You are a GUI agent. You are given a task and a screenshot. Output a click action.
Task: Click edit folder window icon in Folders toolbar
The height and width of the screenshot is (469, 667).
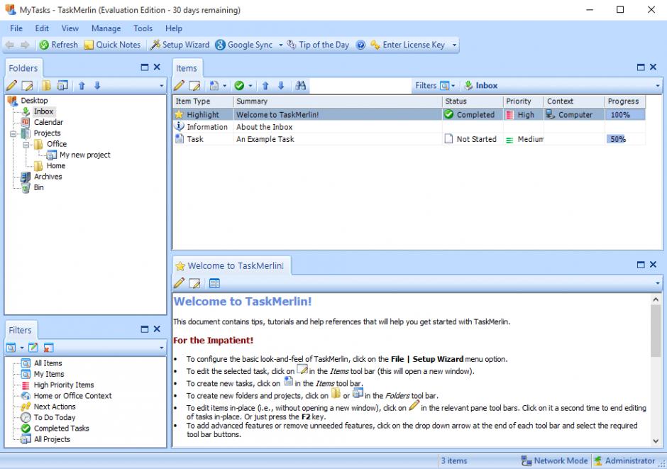[27, 85]
